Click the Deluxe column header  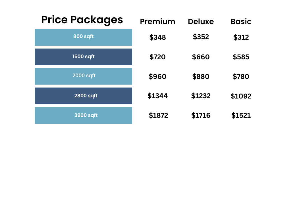(201, 22)
